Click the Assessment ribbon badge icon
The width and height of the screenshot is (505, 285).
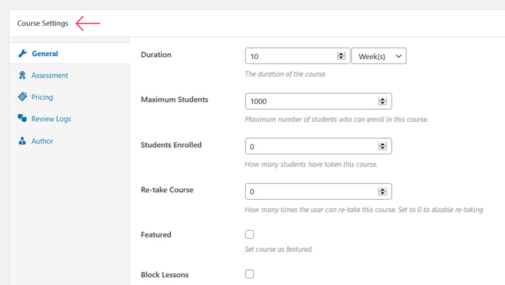pos(22,75)
